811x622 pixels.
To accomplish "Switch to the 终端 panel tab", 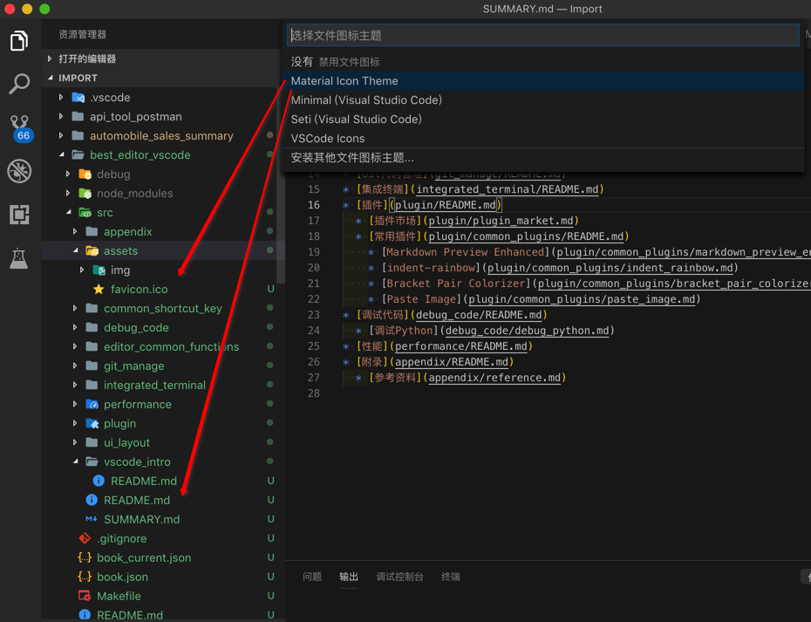I will tap(451, 577).
